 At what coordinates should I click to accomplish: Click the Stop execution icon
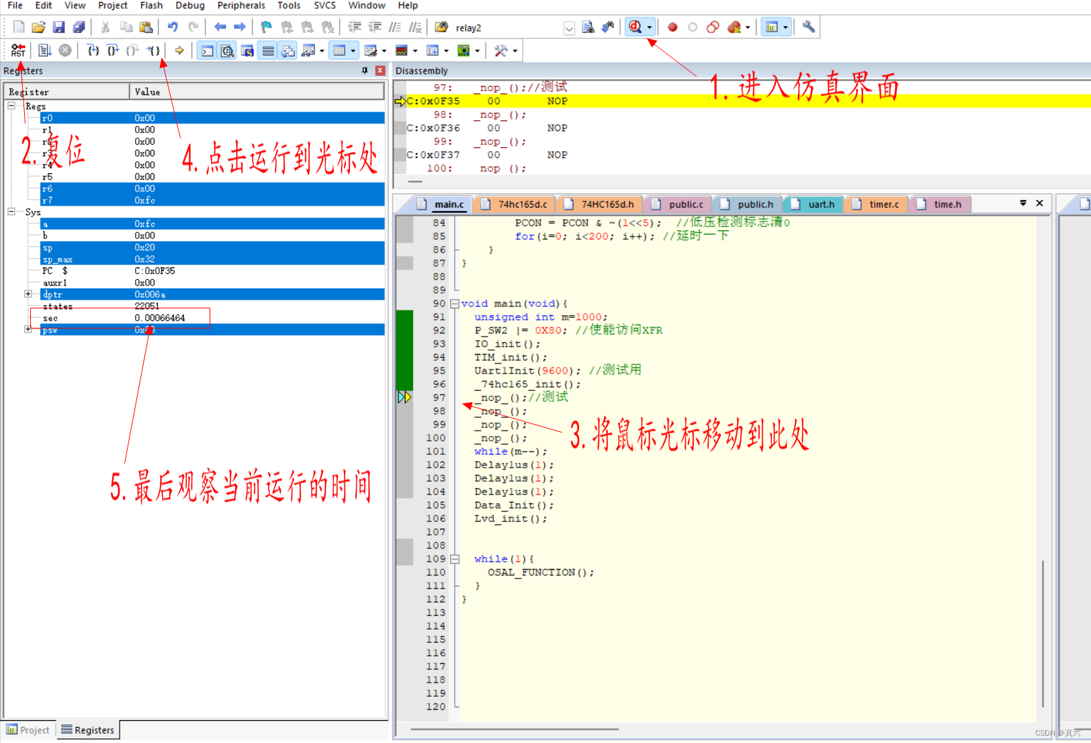click(65, 50)
